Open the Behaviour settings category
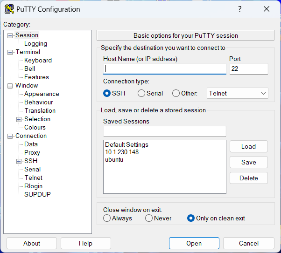 [x=39, y=103]
